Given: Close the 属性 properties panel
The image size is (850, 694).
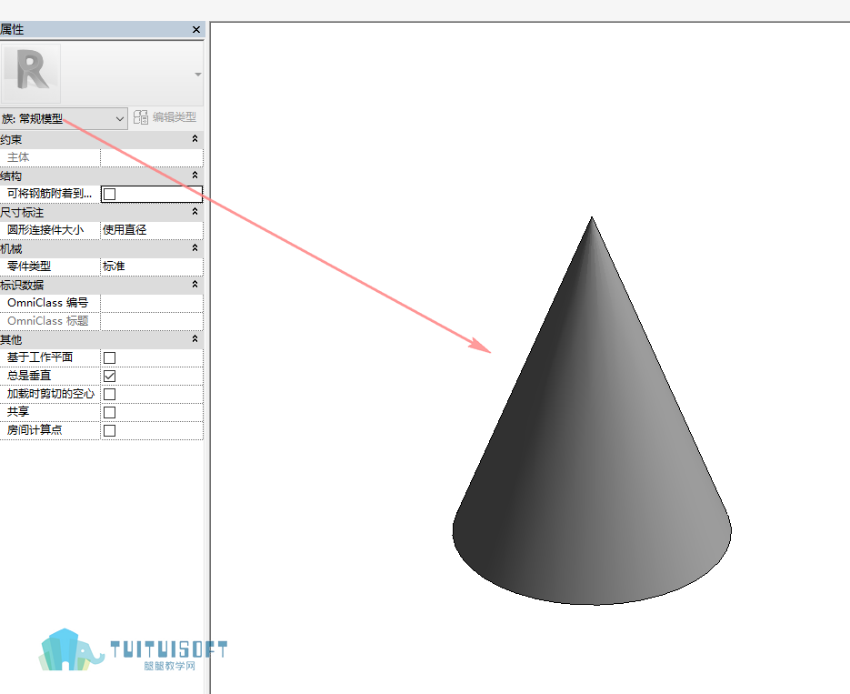Looking at the screenshot, I should (196, 30).
